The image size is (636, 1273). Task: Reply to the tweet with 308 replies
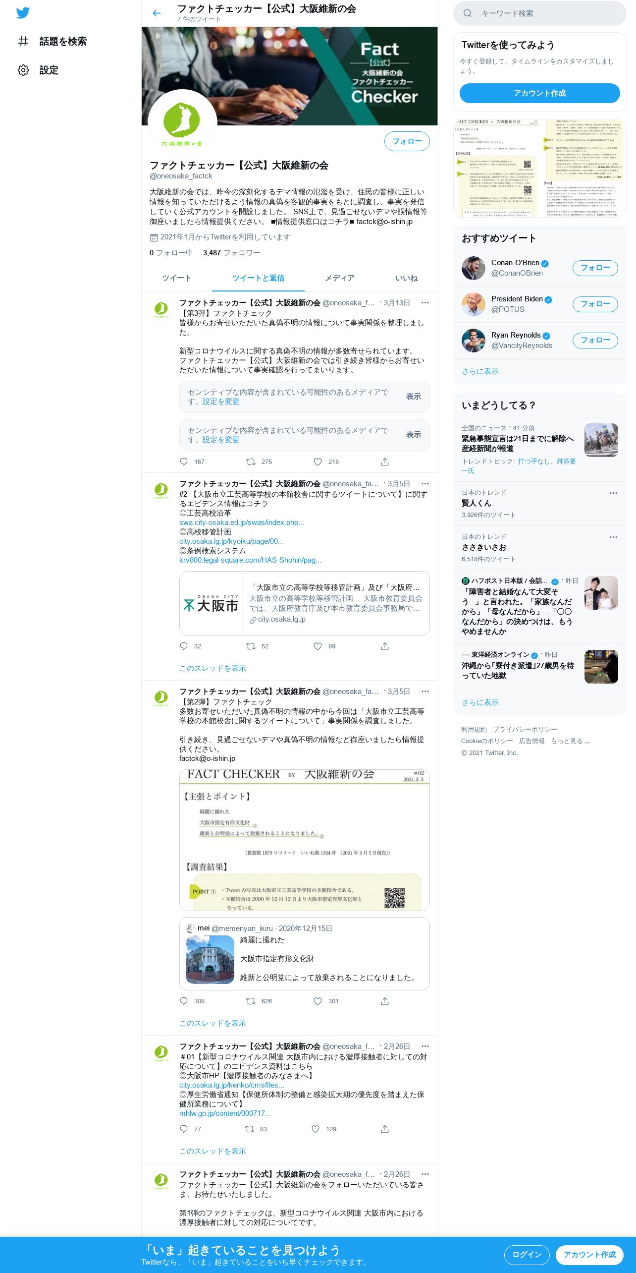tap(184, 1001)
